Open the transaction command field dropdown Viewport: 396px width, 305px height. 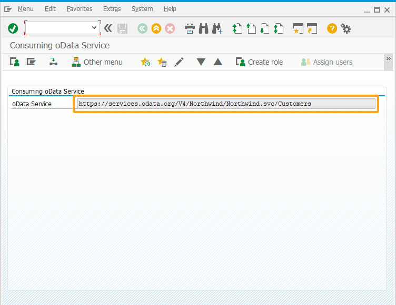tap(94, 27)
